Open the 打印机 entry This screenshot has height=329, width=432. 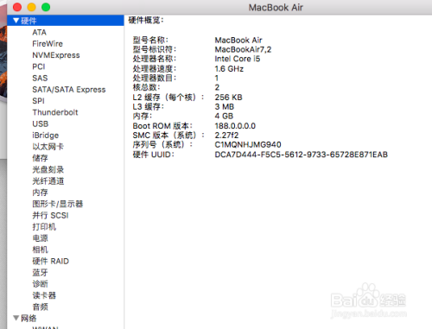pos(44,227)
